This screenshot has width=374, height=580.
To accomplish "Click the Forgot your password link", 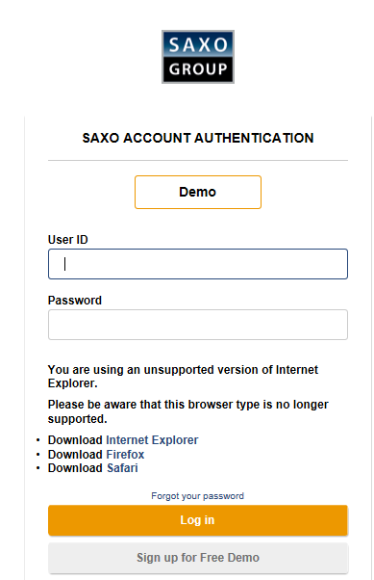I will click(x=197, y=495).
